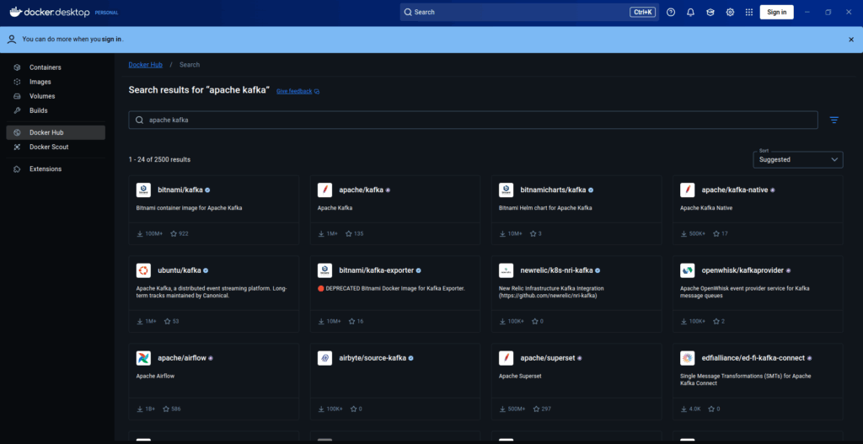Viewport: 863px width, 444px height.
Task: Open the apache/kafka result
Action: [395, 210]
